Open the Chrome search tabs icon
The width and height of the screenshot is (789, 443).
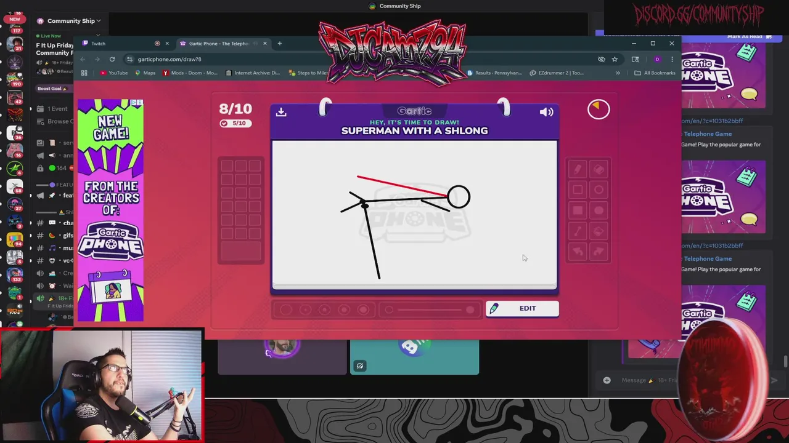636,59
